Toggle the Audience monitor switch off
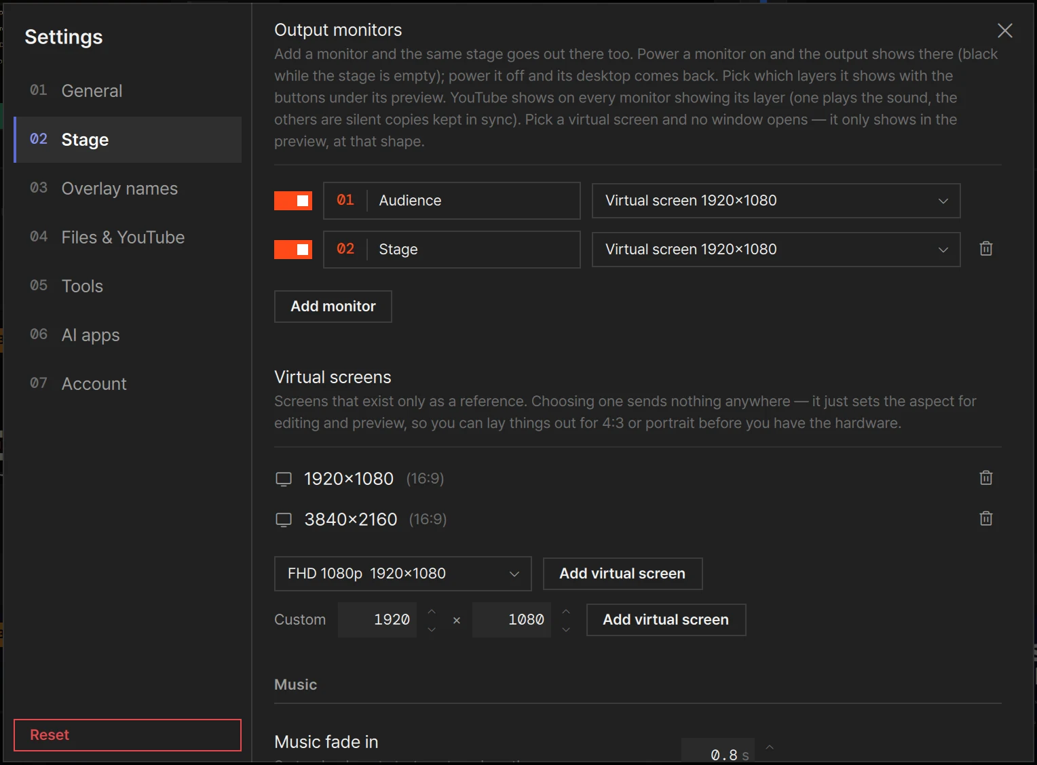The height and width of the screenshot is (765, 1037). coord(293,201)
